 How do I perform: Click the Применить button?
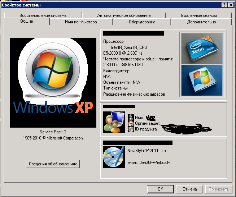(219, 189)
